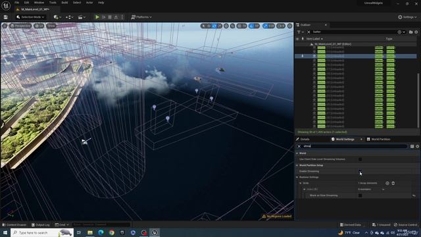The height and width of the screenshot is (237, 421).
Task: Open the Outliner search options dropdown
Action: click(401, 32)
